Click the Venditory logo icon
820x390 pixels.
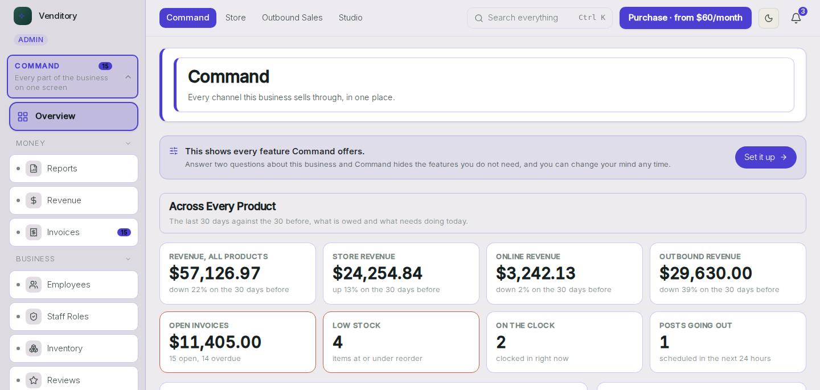click(x=23, y=16)
